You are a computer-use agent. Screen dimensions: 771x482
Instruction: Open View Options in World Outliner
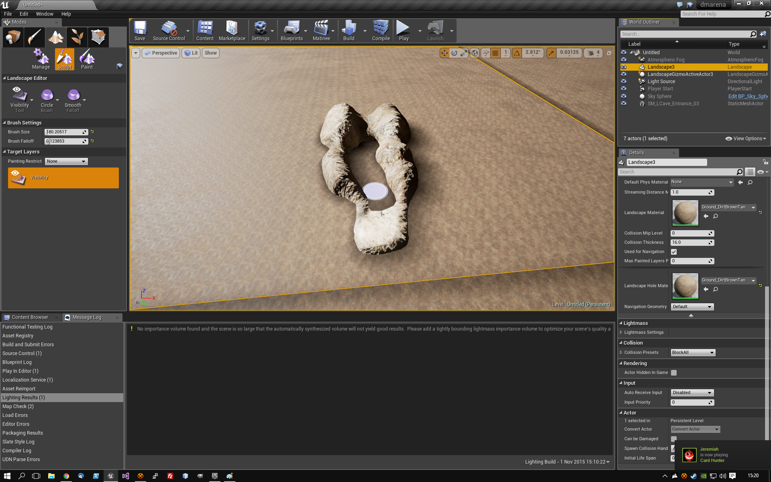(x=746, y=139)
